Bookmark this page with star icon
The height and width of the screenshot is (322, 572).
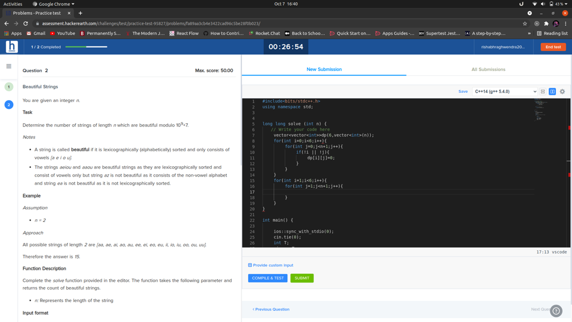pos(525,23)
